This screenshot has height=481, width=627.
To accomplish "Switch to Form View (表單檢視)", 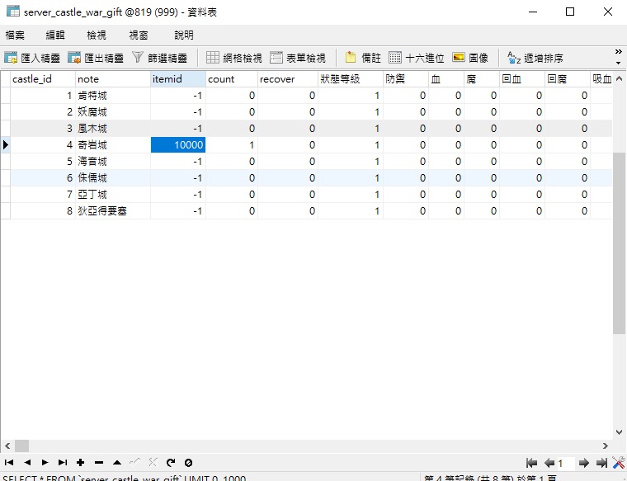I will pyautogui.click(x=298, y=58).
